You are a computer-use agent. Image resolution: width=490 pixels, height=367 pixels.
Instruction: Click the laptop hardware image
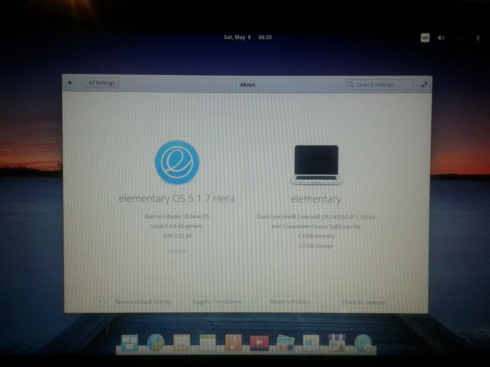tap(316, 165)
